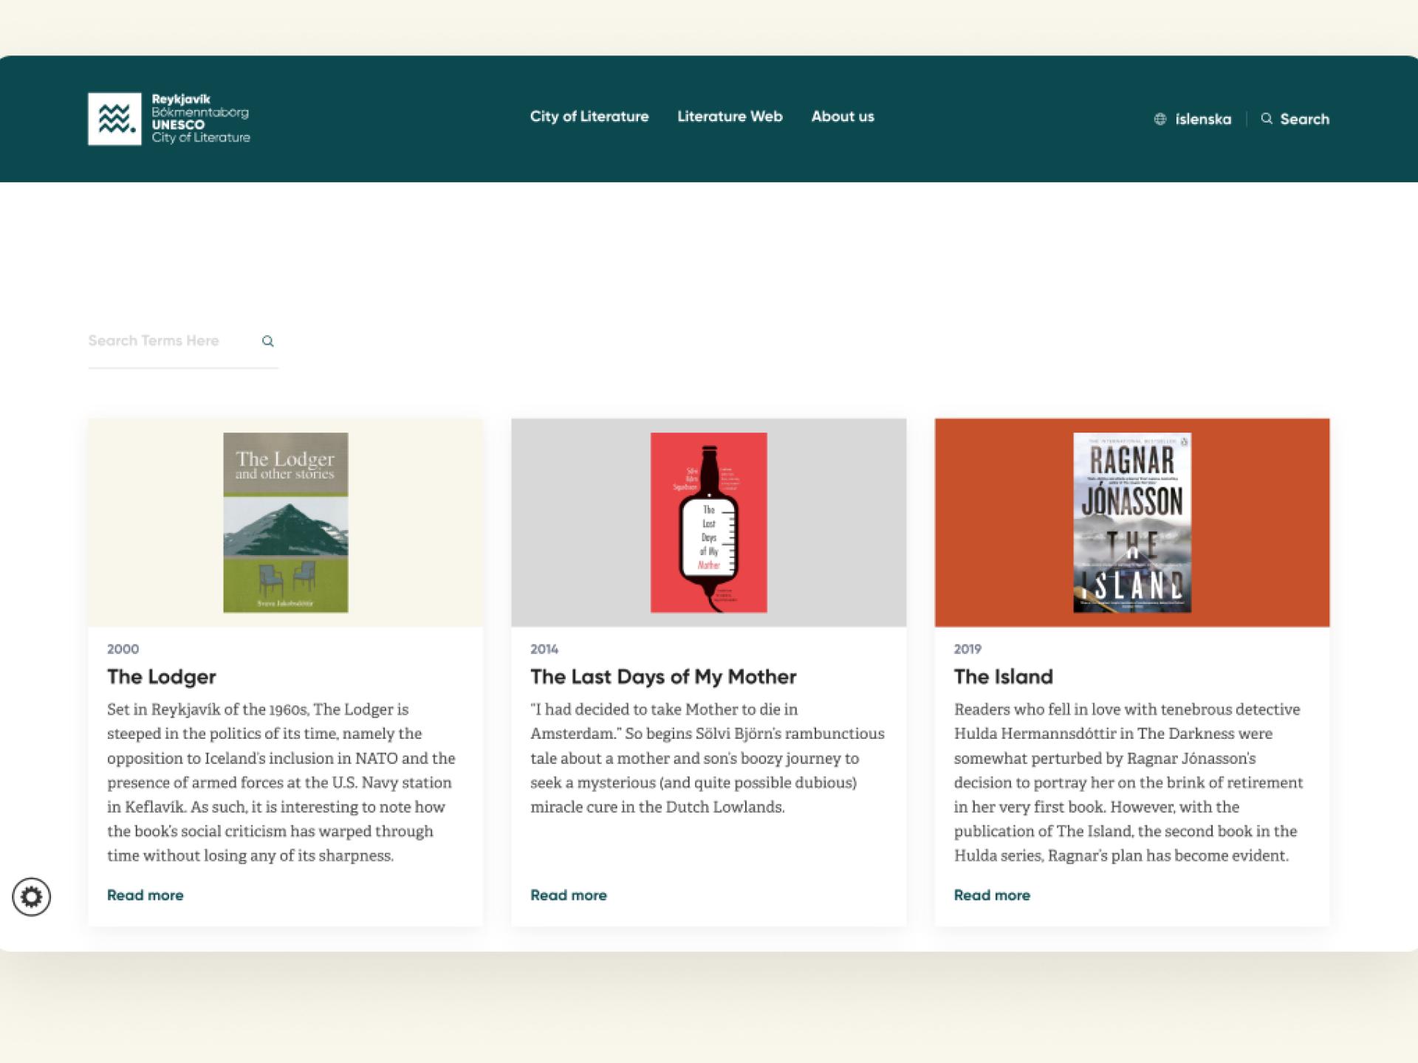Screen dimensions: 1418x1063
Task: Read more about The Lodger
Action: point(145,895)
